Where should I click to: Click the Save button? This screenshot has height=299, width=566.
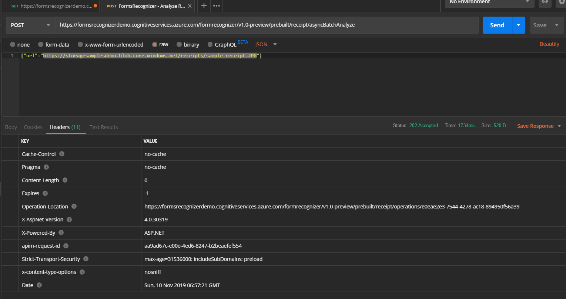(x=540, y=25)
